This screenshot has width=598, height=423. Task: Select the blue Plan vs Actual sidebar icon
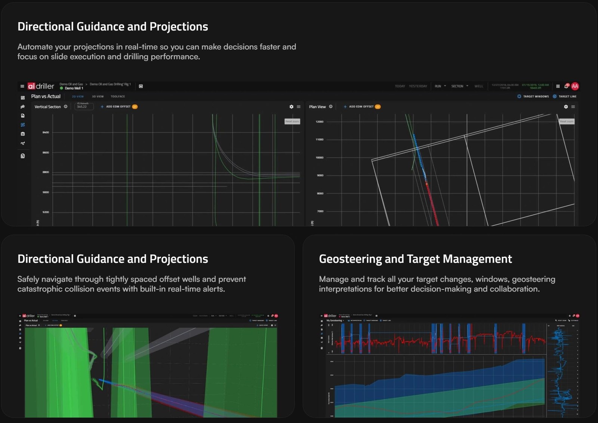click(23, 125)
